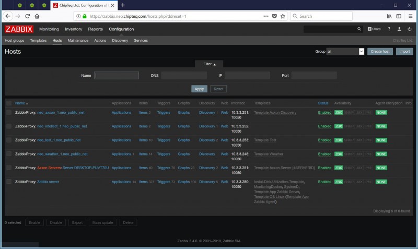Open browser home page icon

pyautogui.click(x=37, y=16)
